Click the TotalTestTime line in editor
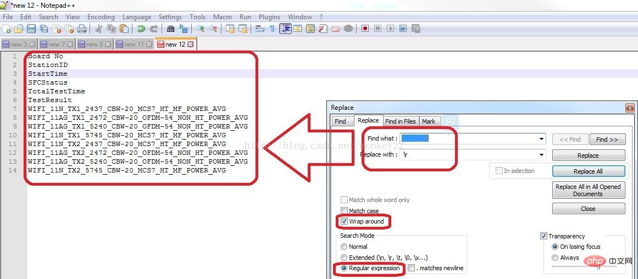 click(x=56, y=91)
